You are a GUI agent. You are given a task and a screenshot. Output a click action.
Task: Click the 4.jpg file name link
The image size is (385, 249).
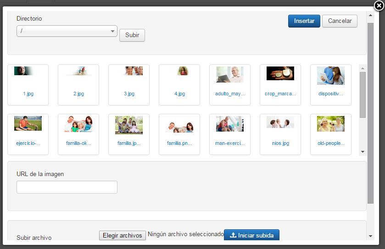(x=180, y=94)
